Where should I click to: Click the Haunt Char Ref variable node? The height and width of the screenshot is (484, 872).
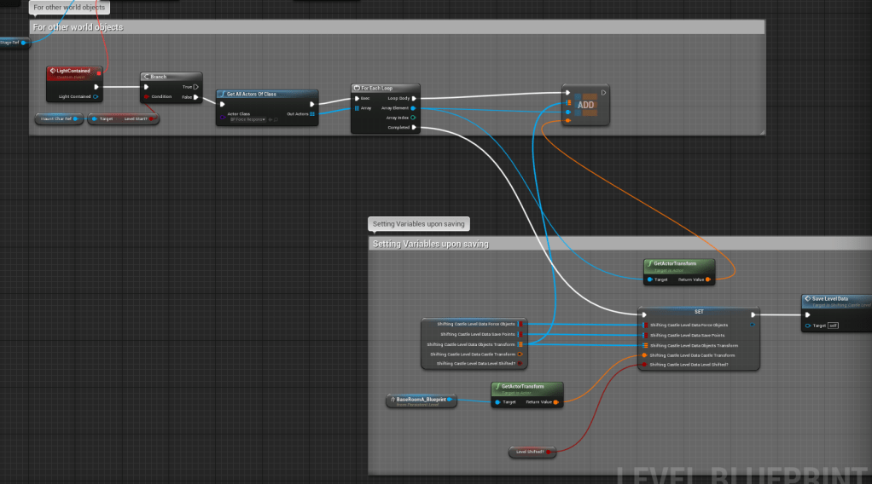coord(58,118)
